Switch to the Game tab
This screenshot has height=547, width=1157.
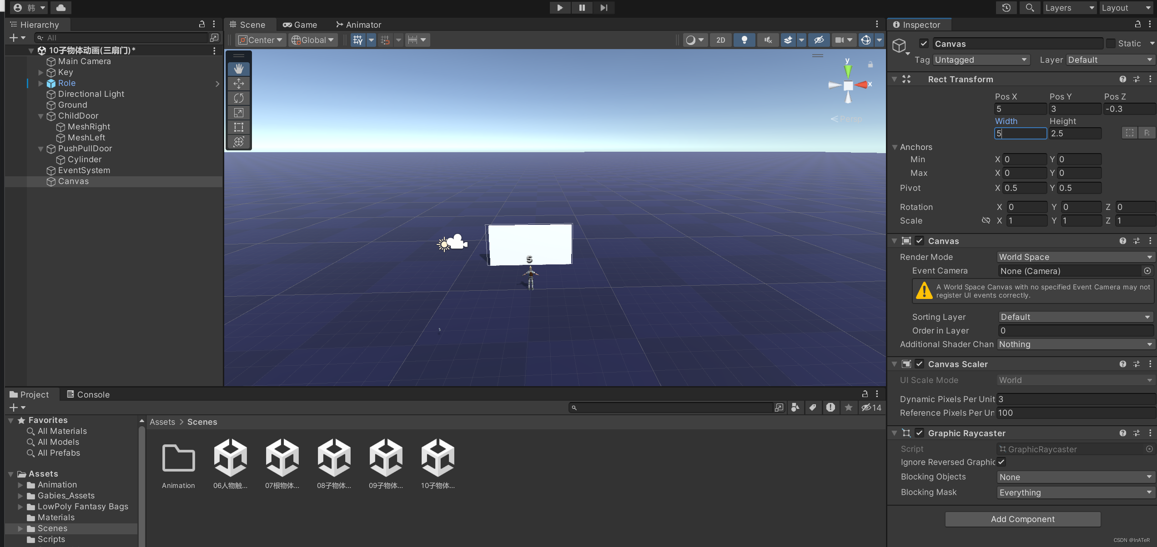(x=300, y=25)
